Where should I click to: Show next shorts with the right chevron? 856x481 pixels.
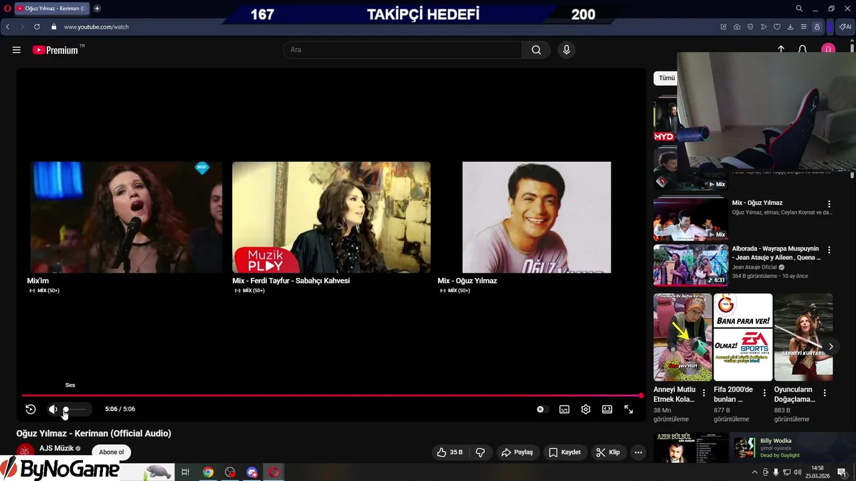[831, 347]
